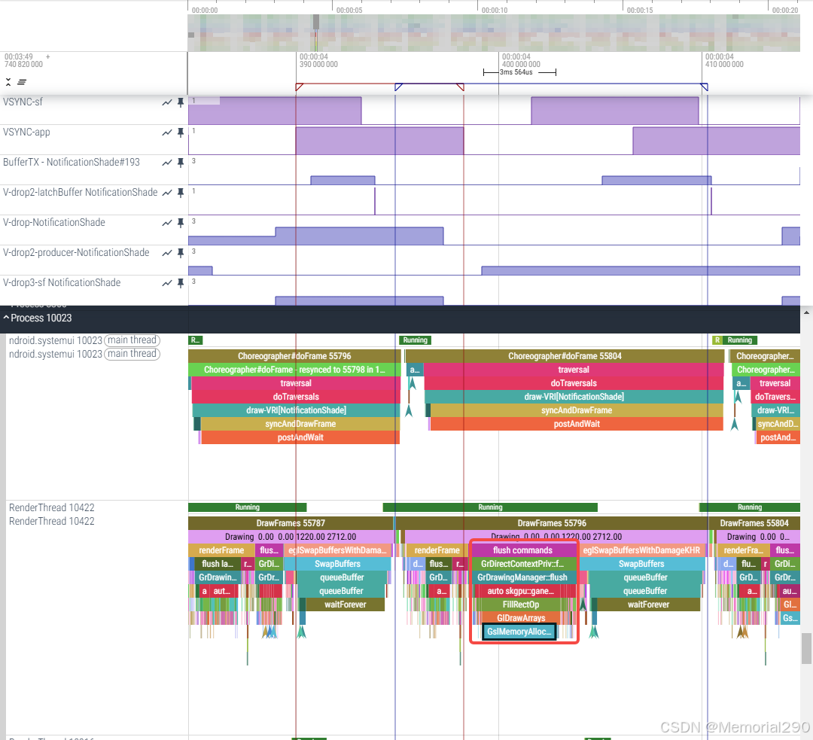This screenshot has width=813, height=740.
Task: Select the GlDrawArrays slice
Action: click(x=521, y=617)
